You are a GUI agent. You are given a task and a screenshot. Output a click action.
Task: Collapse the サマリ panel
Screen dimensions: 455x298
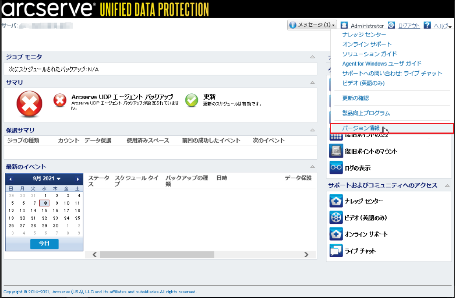[x=312, y=82]
